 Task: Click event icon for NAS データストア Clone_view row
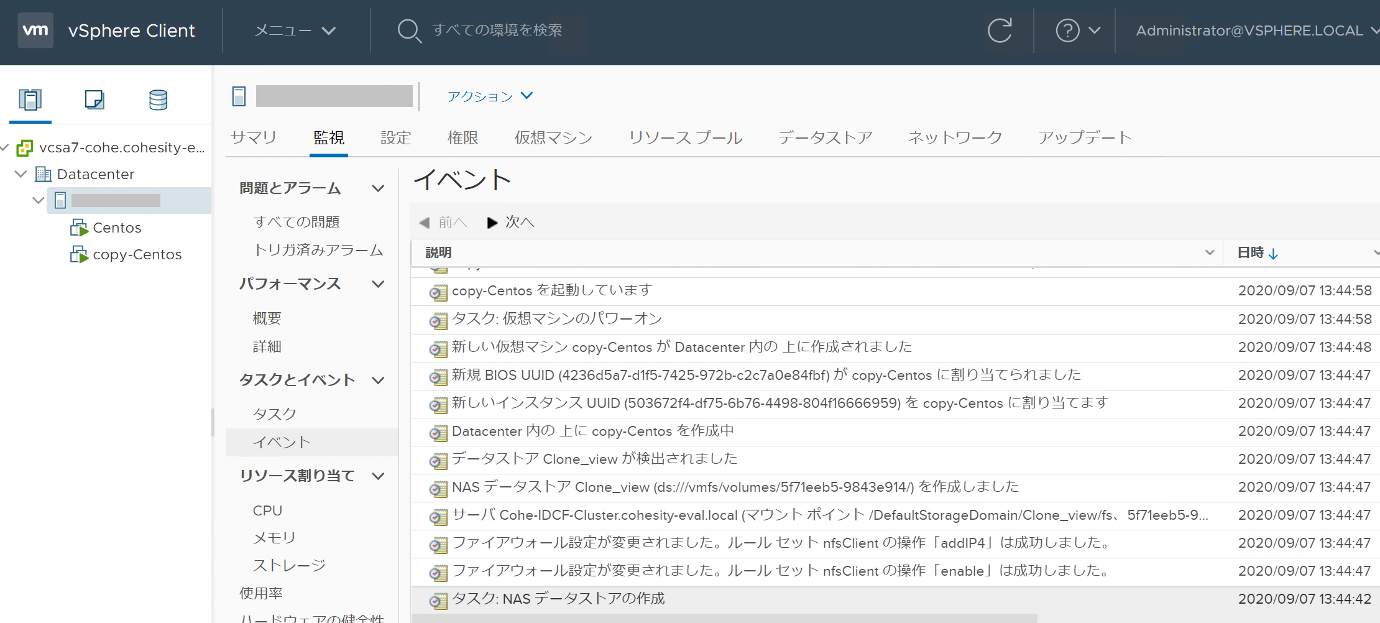click(438, 489)
